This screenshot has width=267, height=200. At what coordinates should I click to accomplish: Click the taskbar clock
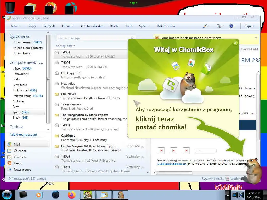254,195
